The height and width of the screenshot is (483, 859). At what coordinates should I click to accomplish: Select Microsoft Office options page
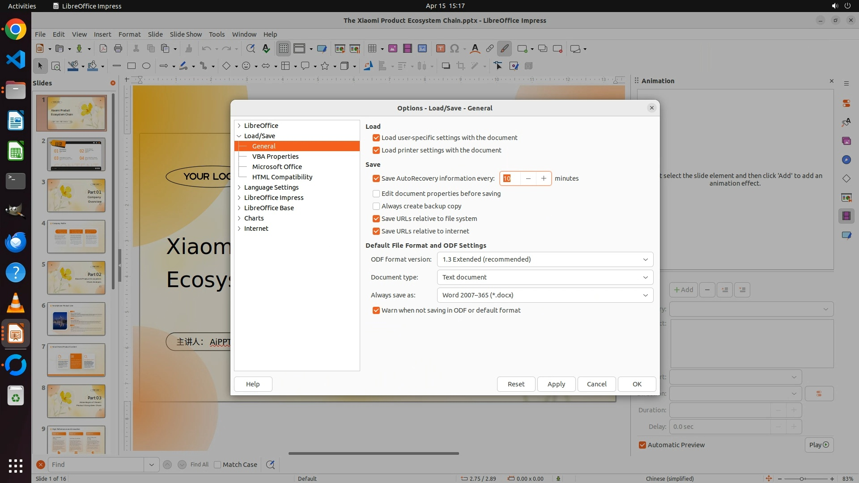[x=277, y=167]
